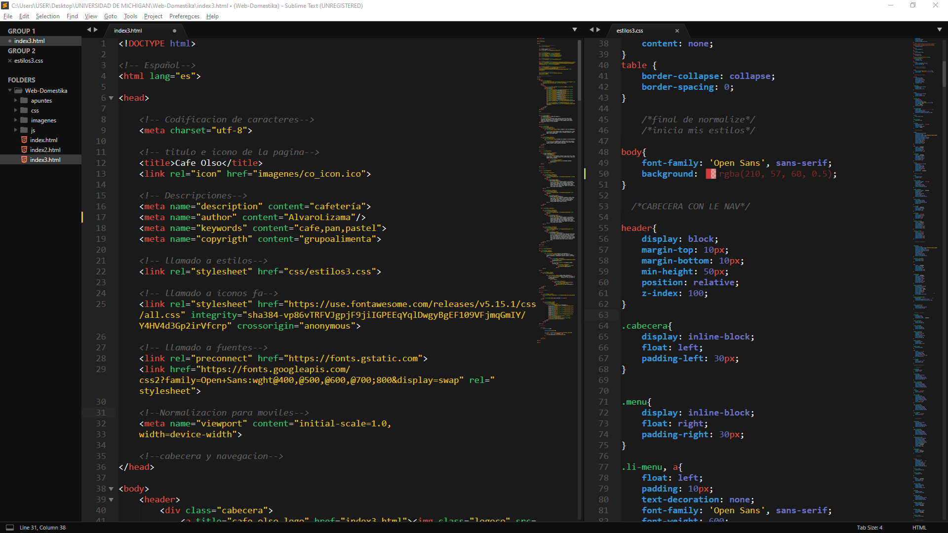
Task: Click previous tab arrow in left pane
Action: coord(89,30)
